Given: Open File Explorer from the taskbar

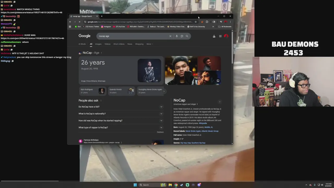Looking at the screenshot, I should click(x=170, y=185).
